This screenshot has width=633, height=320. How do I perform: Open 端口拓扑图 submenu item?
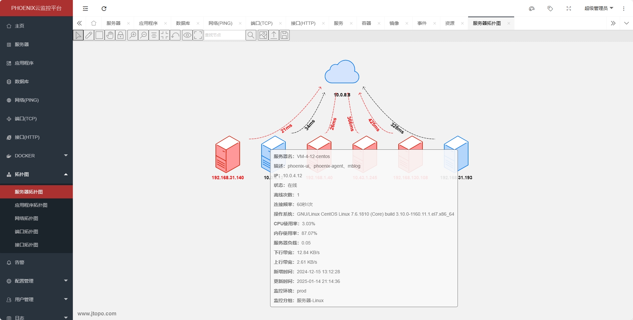(x=36, y=232)
